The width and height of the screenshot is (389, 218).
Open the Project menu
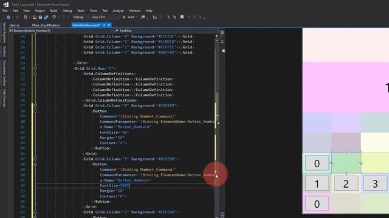40,11
